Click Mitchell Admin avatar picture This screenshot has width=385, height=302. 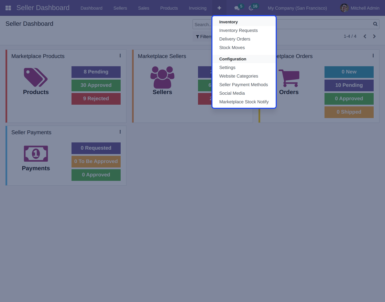click(x=344, y=8)
